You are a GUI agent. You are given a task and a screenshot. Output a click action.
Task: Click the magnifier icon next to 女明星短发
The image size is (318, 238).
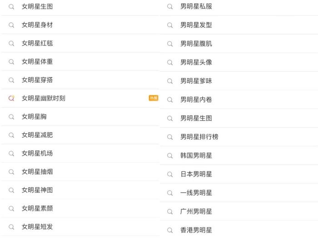tap(11, 227)
